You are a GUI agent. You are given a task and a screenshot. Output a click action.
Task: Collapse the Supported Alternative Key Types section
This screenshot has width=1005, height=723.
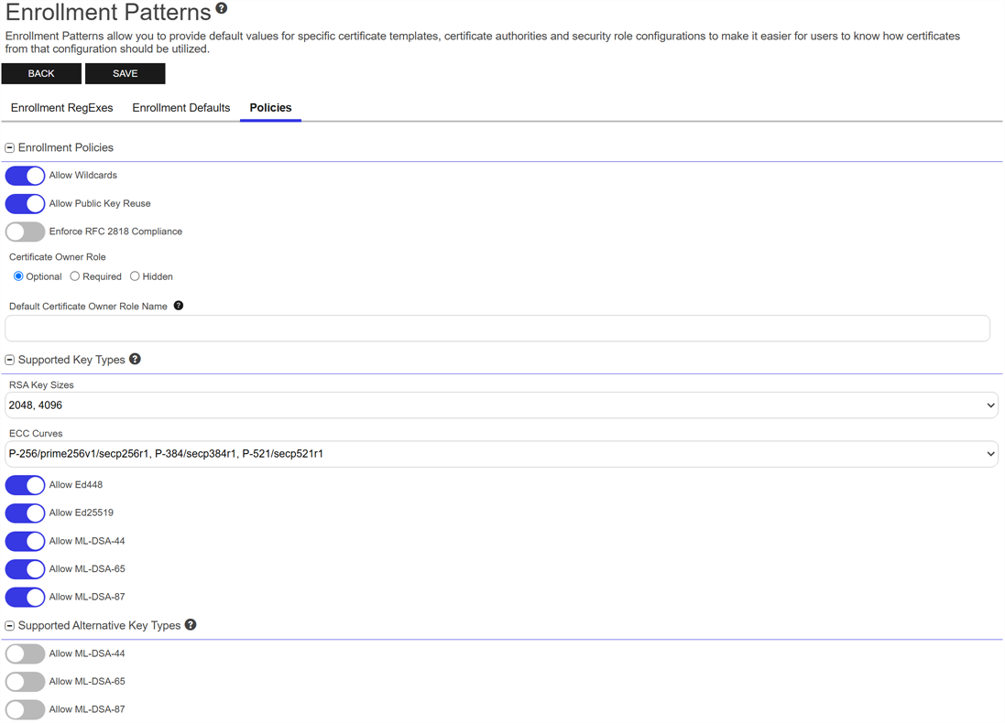pyautogui.click(x=10, y=626)
